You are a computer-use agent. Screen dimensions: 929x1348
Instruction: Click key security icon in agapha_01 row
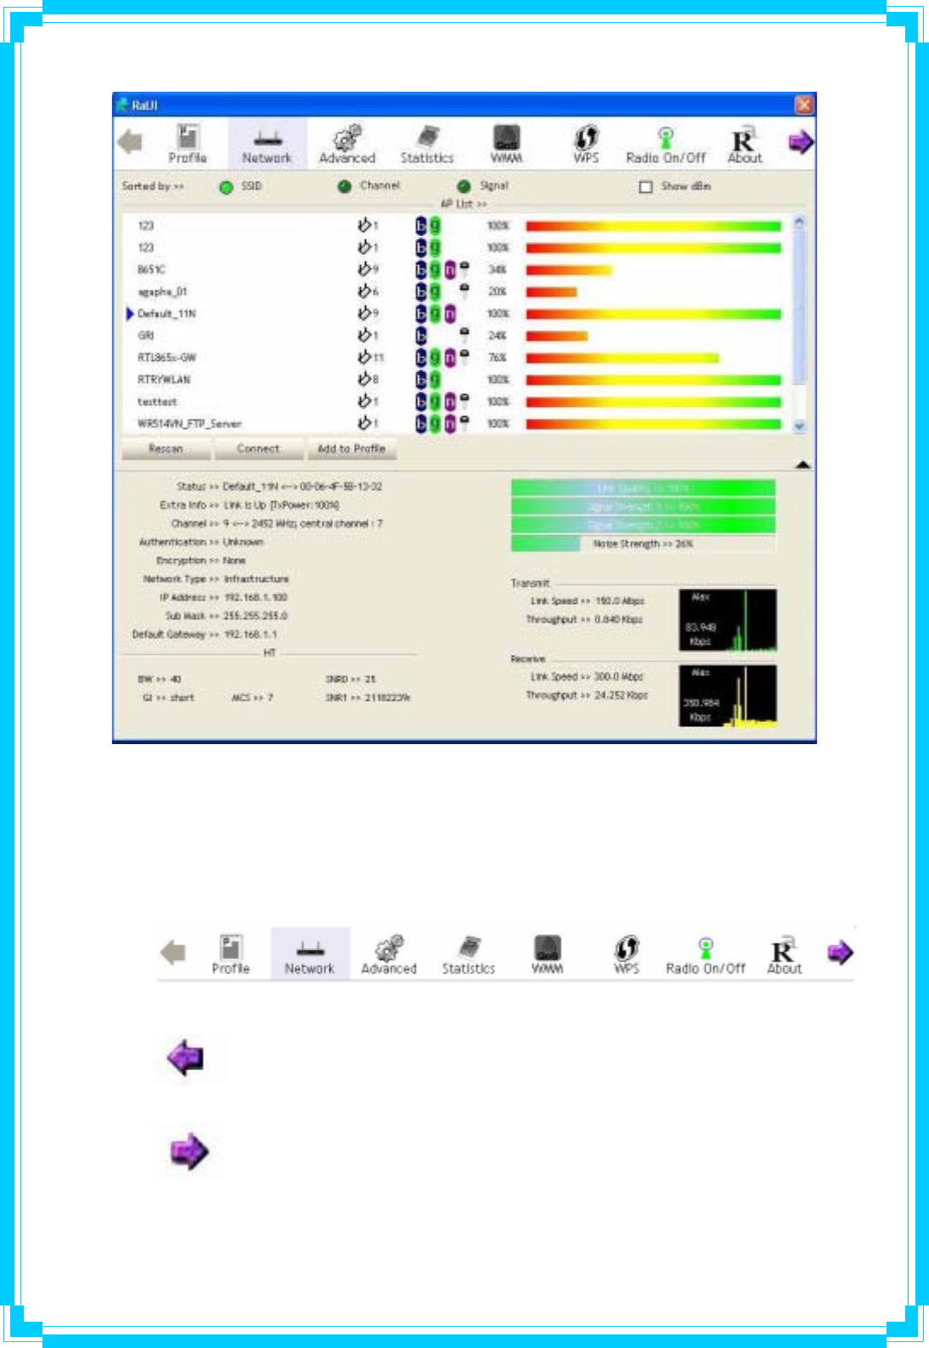coord(464,291)
